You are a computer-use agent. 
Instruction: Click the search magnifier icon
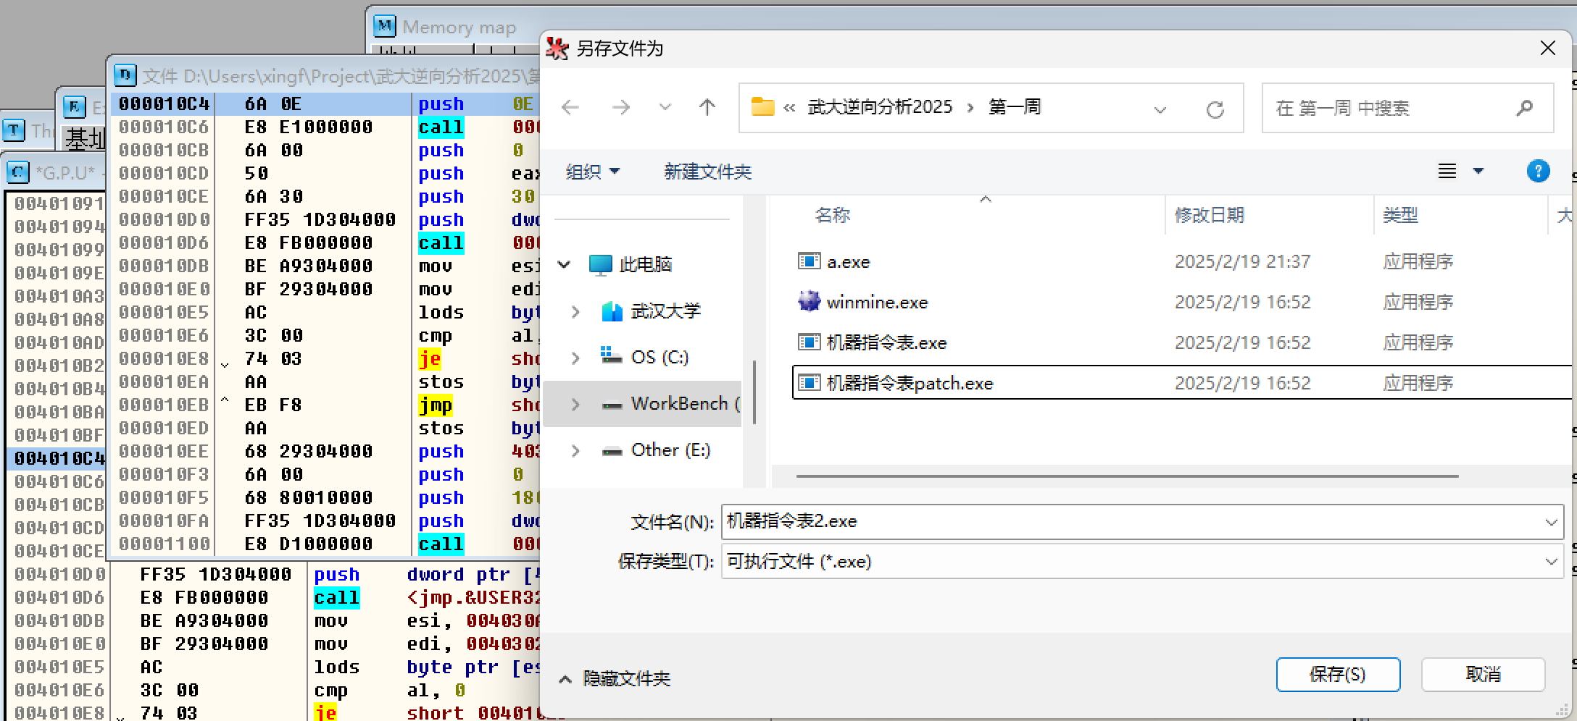pyautogui.click(x=1524, y=108)
